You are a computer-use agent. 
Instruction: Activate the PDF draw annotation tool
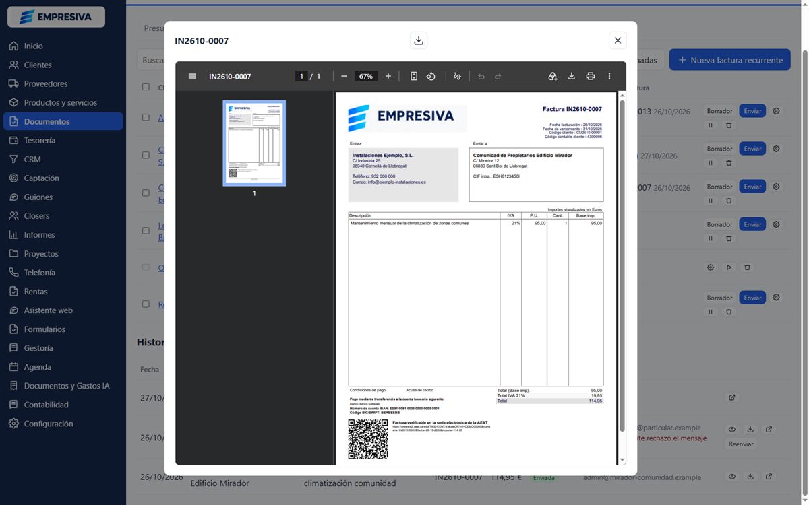[457, 76]
